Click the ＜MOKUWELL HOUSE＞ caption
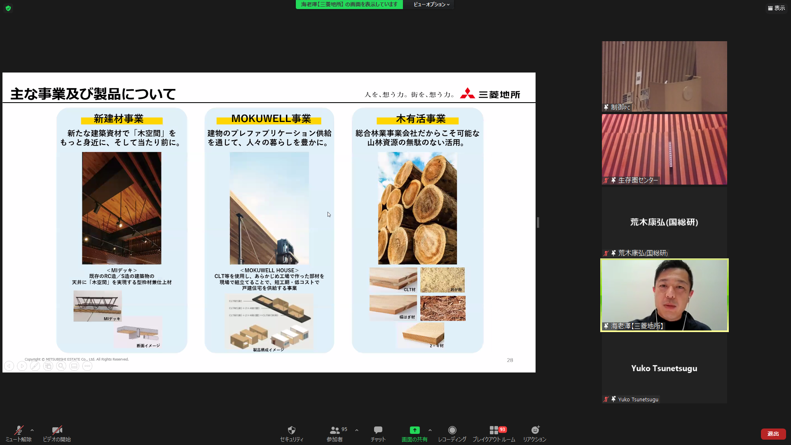The width and height of the screenshot is (791, 445). 269,270
